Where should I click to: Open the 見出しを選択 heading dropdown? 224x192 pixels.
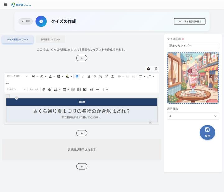[17, 76]
